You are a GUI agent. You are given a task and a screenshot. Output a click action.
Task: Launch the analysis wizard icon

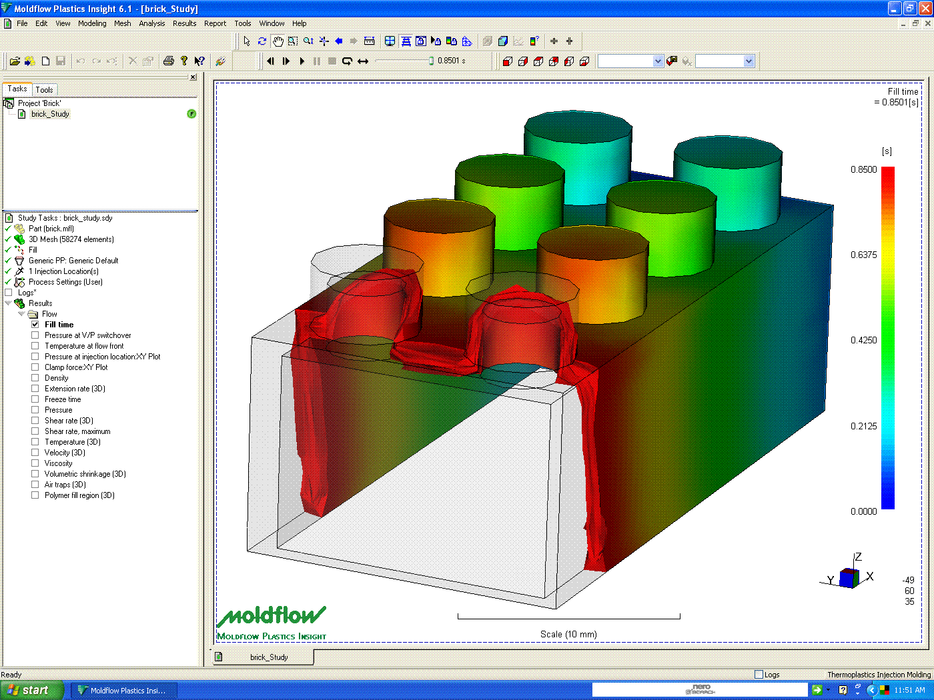coord(220,61)
